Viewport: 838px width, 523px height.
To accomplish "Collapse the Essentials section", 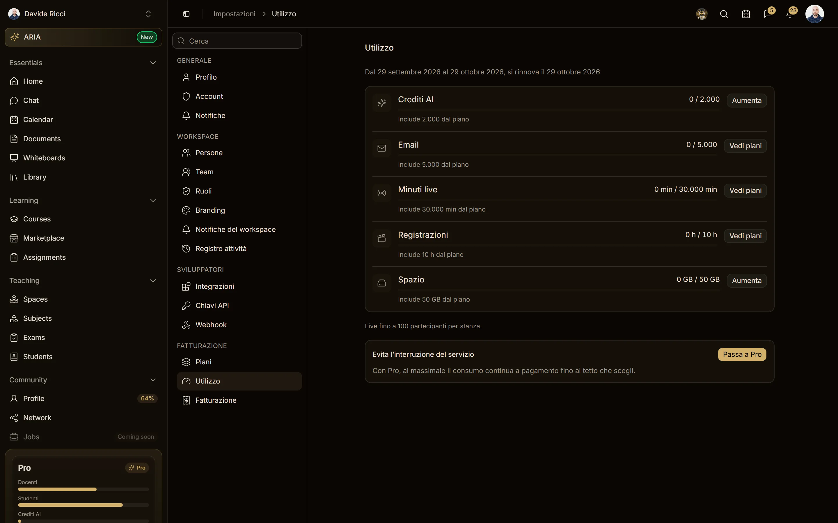I will (153, 62).
